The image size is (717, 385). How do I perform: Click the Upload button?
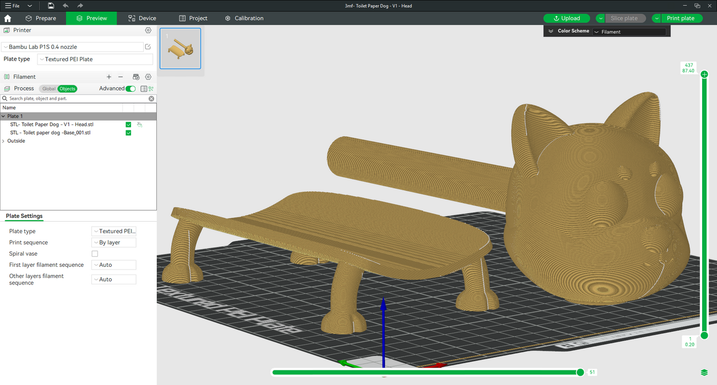pyautogui.click(x=566, y=18)
